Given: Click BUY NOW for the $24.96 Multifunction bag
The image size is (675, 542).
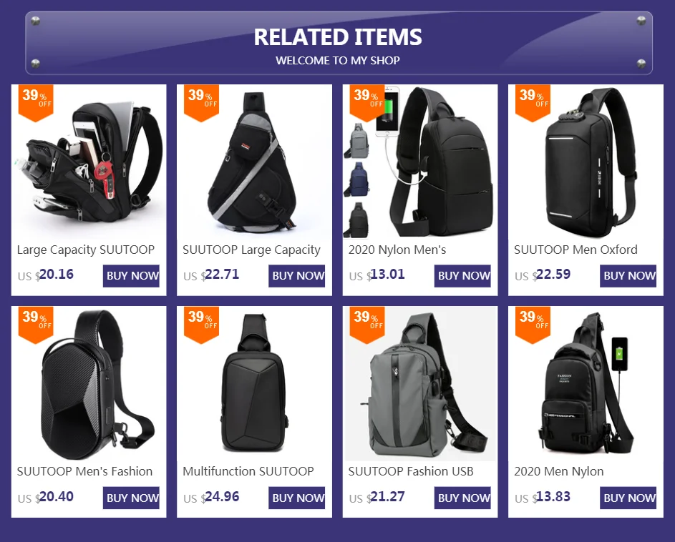Looking at the screenshot, I should pos(297,498).
